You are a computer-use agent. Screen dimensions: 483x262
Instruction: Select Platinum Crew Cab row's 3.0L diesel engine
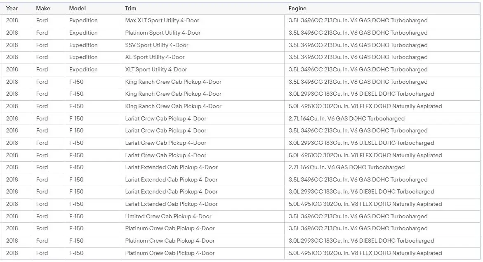[x=361, y=241]
